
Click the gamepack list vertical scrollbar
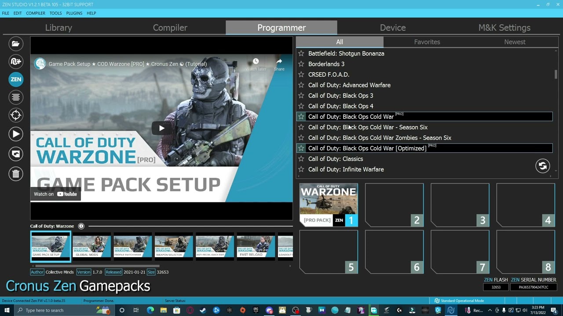point(556,74)
